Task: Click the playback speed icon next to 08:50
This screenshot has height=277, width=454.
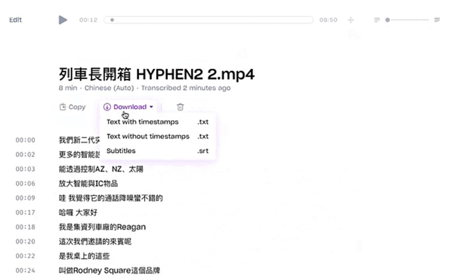Action: coord(351,20)
